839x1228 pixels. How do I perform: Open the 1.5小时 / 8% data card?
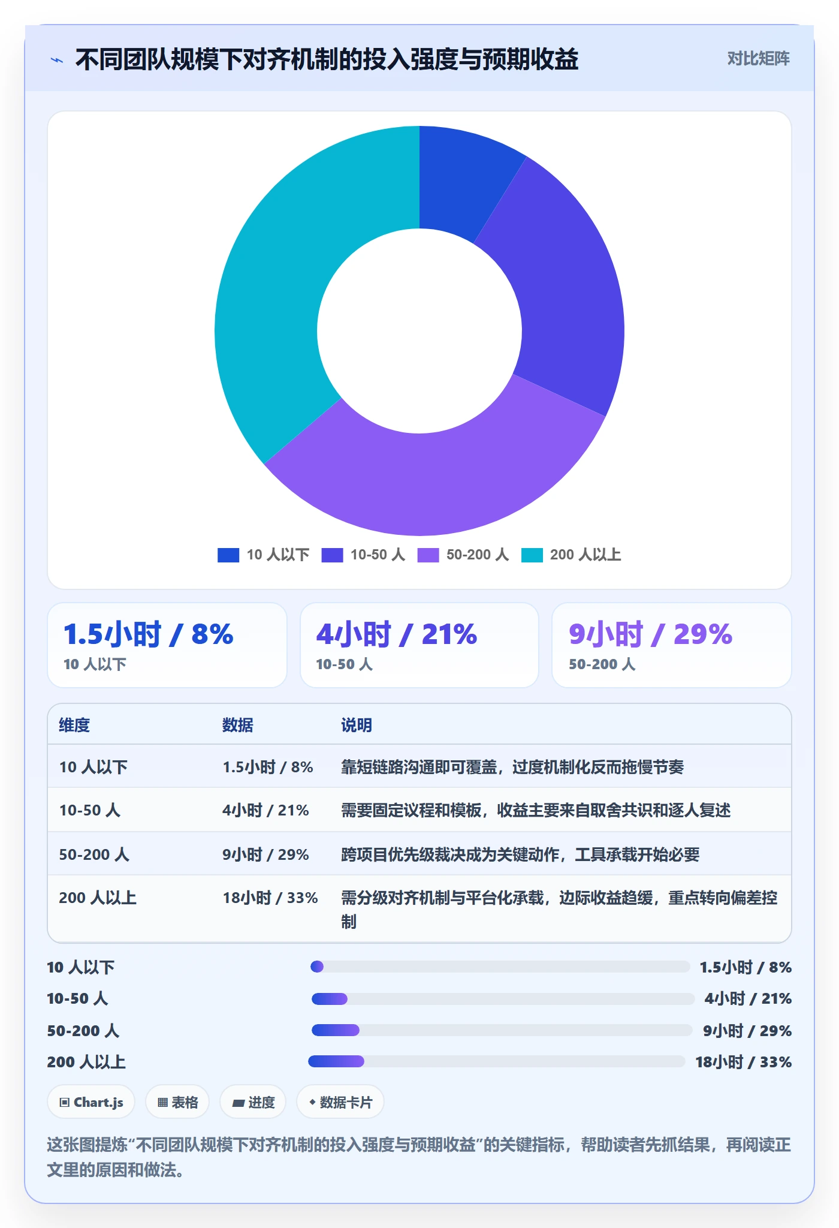[x=167, y=645]
